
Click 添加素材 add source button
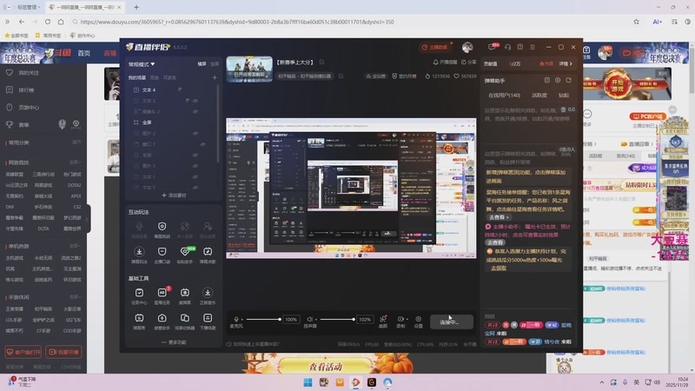click(174, 195)
